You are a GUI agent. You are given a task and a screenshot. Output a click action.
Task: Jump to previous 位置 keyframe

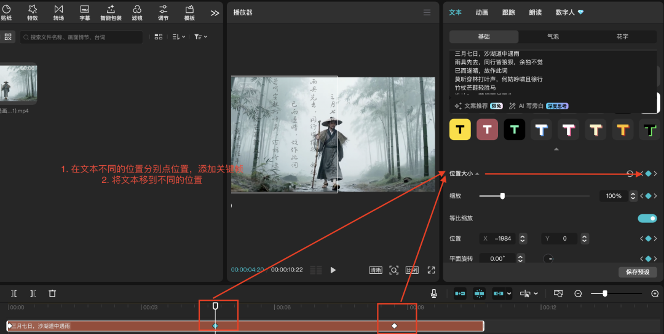pos(641,238)
